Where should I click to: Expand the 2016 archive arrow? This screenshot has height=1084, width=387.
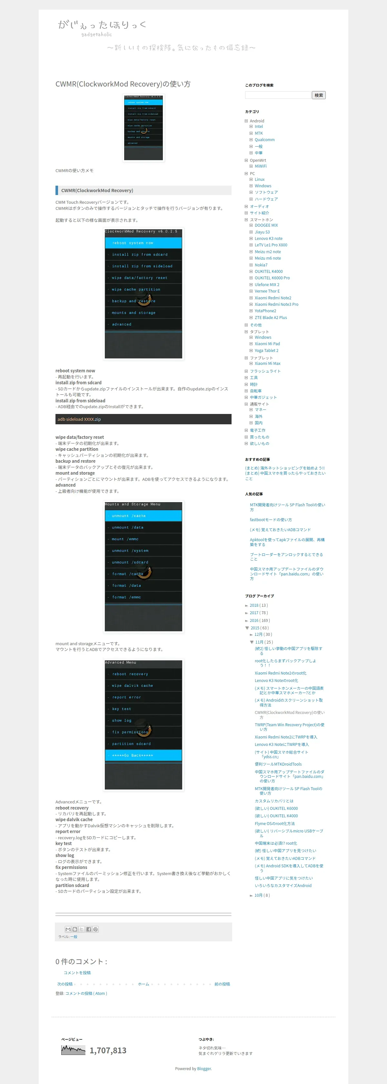point(247,621)
